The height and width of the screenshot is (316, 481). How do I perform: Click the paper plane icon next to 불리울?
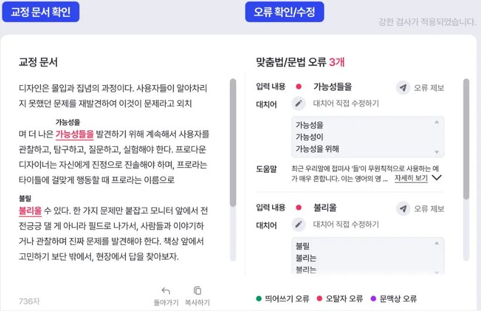point(403,209)
